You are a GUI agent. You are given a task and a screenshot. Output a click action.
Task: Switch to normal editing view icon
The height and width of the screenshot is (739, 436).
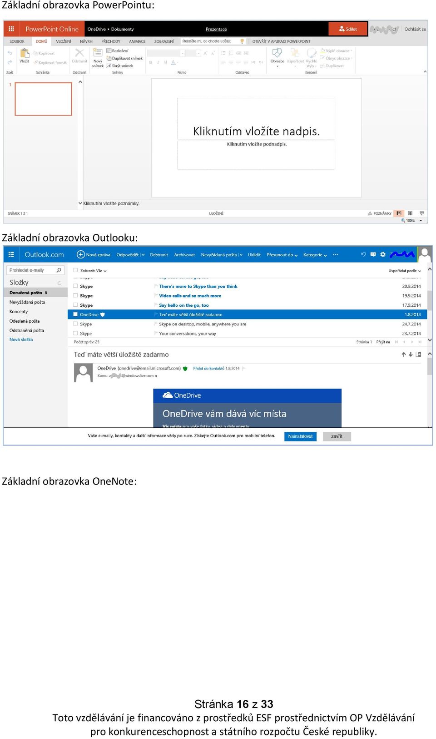coord(399,213)
